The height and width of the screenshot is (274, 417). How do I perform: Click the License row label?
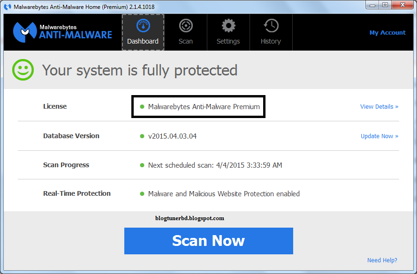click(55, 106)
